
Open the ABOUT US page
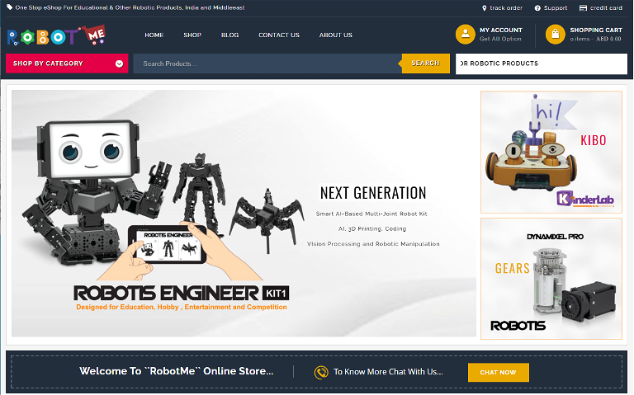[x=336, y=35]
